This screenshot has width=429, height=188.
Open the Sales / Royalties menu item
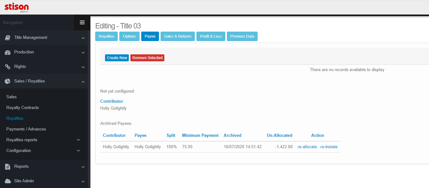44,81
